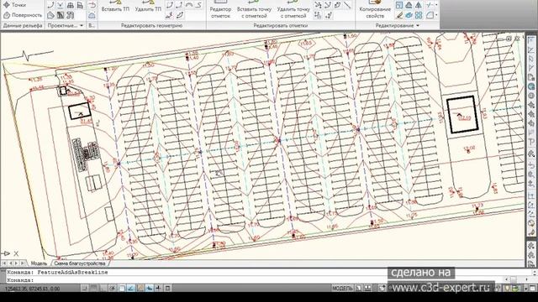This screenshot has width=538, height=302.
Task: Switch to the Модель layout tab
Action: pyautogui.click(x=39, y=263)
